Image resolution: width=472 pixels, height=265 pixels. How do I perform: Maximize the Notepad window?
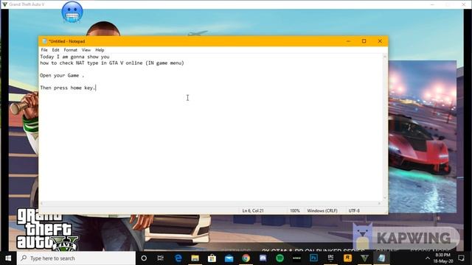(x=364, y=41)
